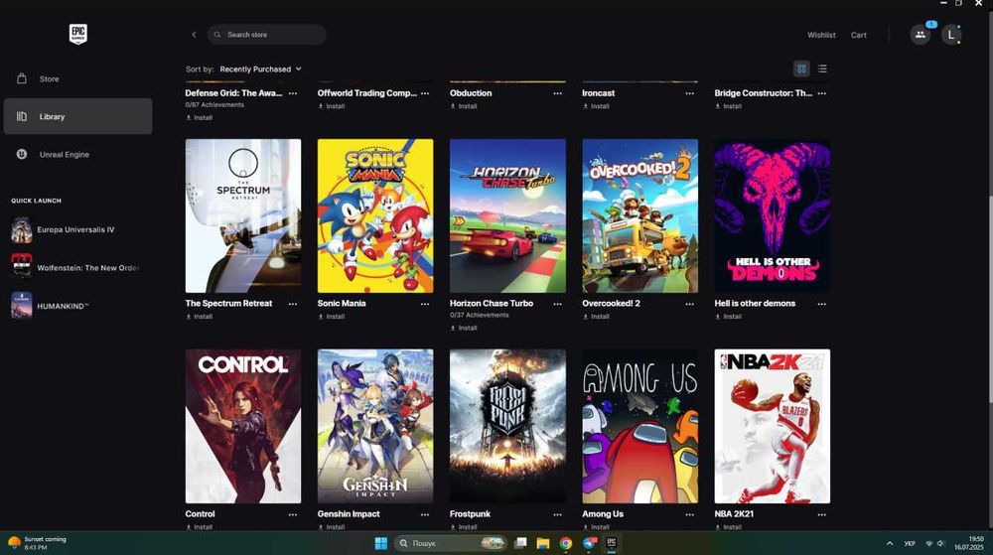993x555 pixels.
Task: Click the Search store field
Action: (266, 35)
